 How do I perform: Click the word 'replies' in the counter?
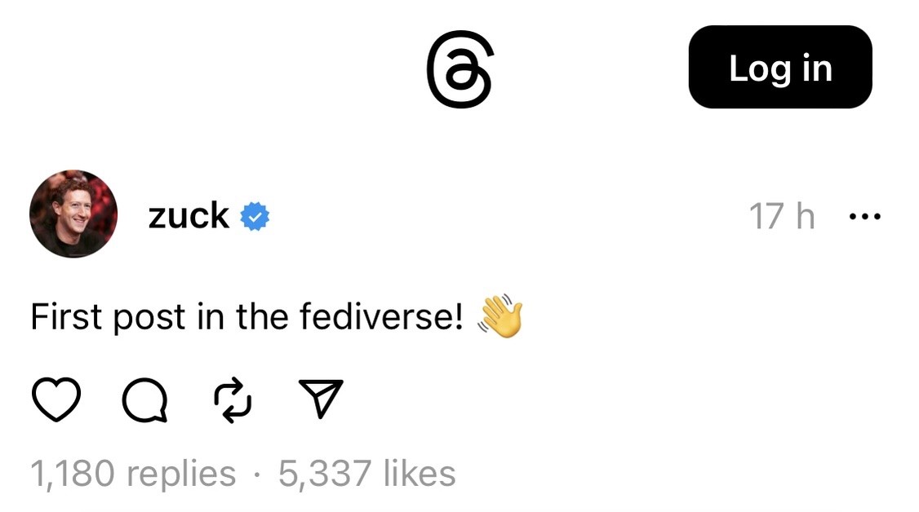pos(182,474)
